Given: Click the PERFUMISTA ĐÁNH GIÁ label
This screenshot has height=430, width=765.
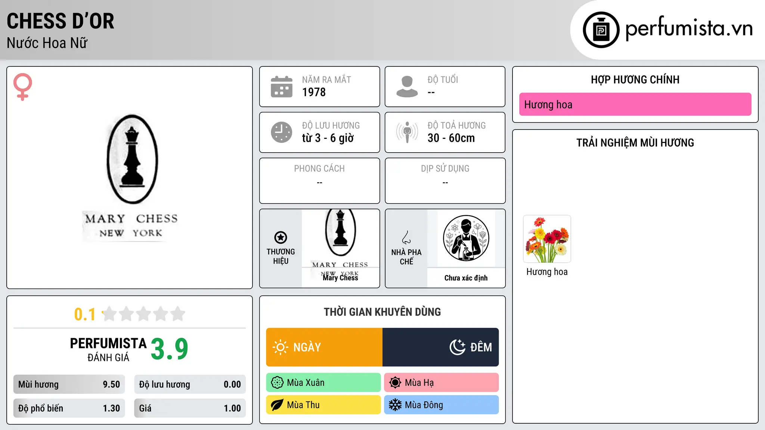Looking at the screenshot, I should point(108,349).
